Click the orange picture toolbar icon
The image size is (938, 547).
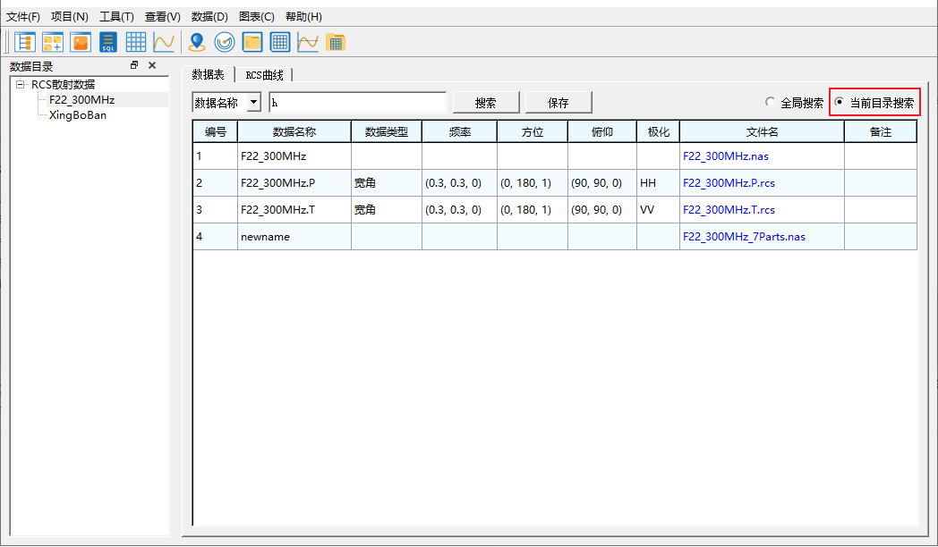pos(81,42)
